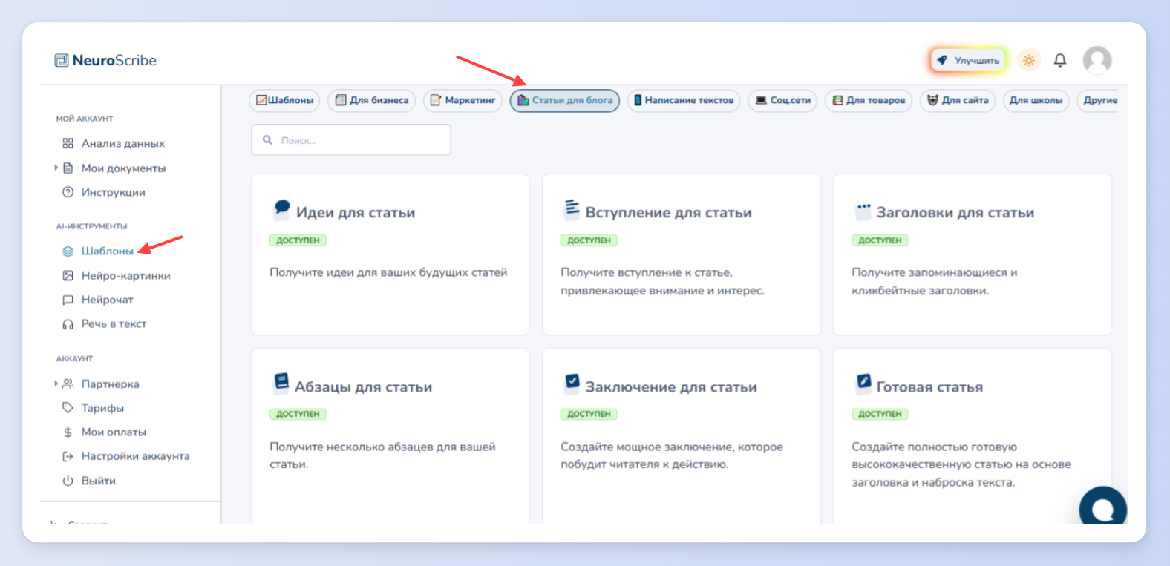
Task: Open the Готовая статья template
Action: (x=973, y=436)
